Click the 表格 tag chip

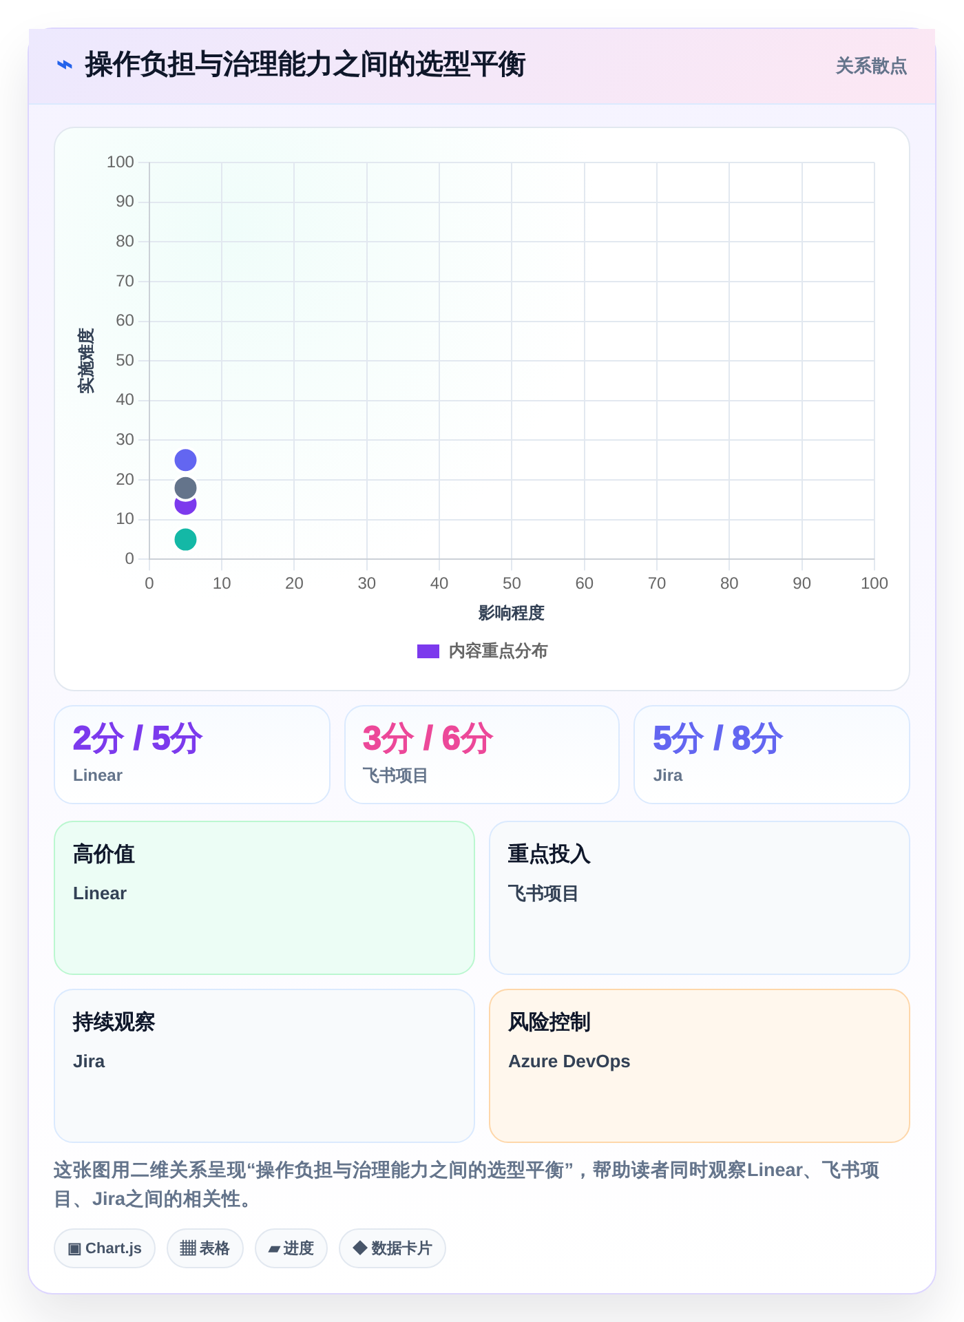pos(205,1248)
